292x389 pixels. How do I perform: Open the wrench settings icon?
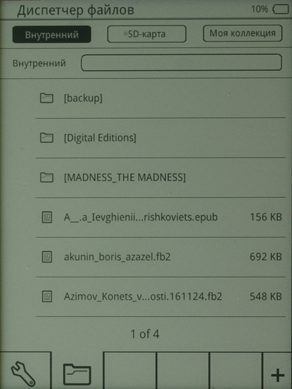click(23, 373)
